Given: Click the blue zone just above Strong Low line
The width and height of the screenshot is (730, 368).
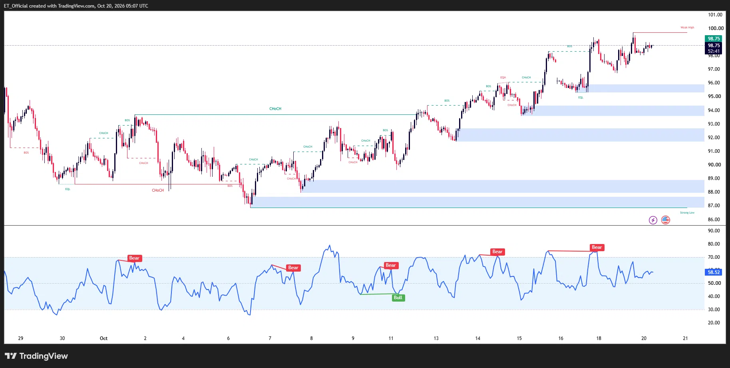Looking at the screenshot, I should tap(477, 202).
